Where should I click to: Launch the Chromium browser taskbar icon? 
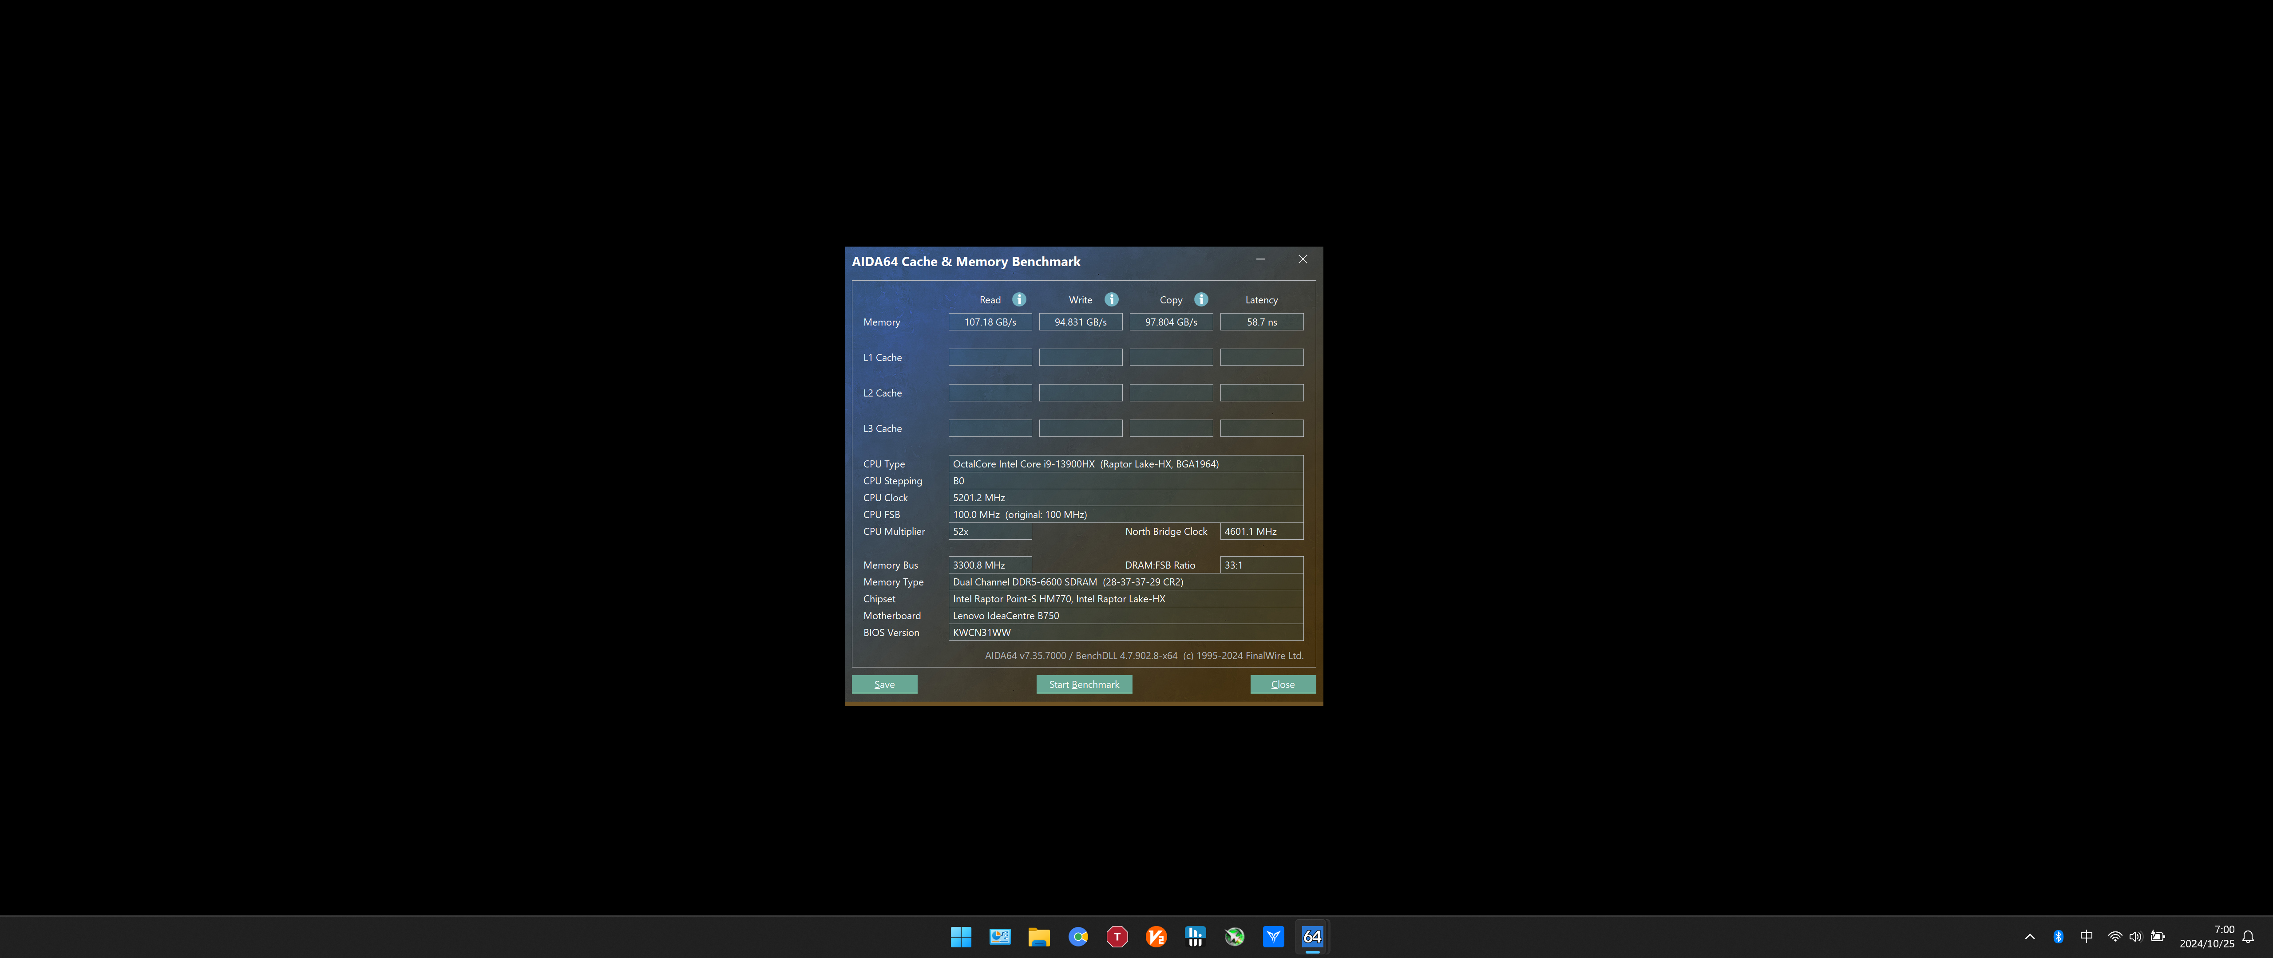[x=1078, y=937]
